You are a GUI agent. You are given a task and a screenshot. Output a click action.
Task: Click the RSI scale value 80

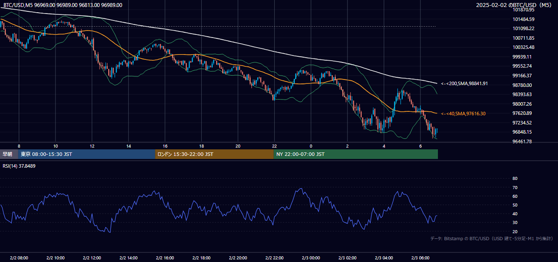point(515,179)
